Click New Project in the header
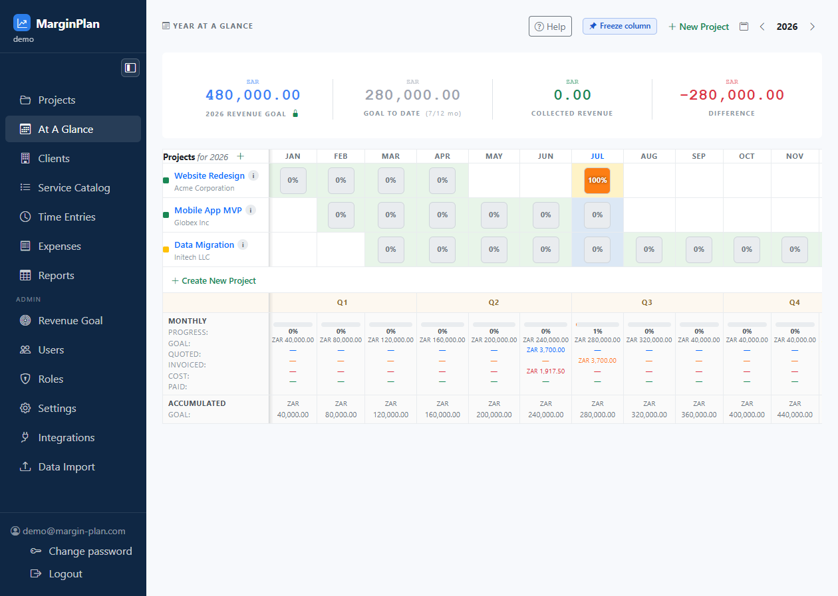The image size is (838, 596). (x=698, y=27)
